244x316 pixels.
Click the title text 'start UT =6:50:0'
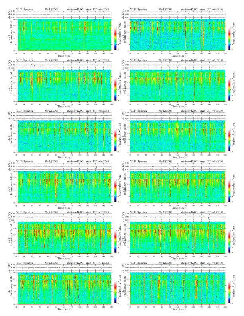212,10
